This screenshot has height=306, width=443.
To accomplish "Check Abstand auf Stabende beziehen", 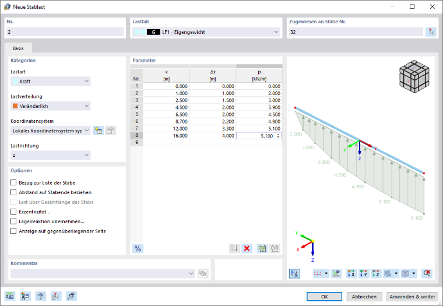I will pyautogui.click(x=13, y=192).
